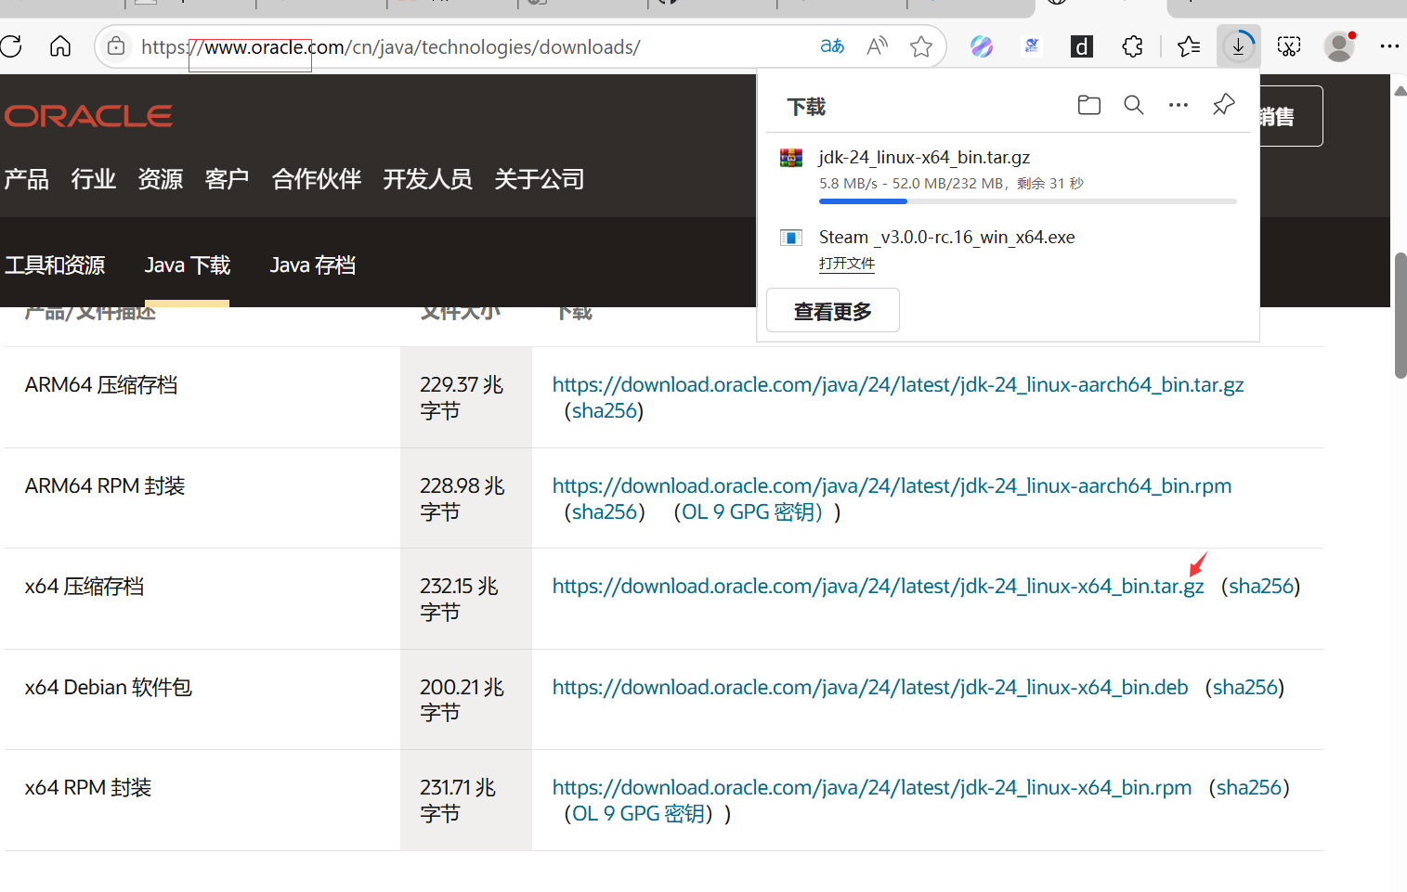Click sha256 link for ARM64 压缩存档
1407x892 pixels.
click(x=605, y=411)
